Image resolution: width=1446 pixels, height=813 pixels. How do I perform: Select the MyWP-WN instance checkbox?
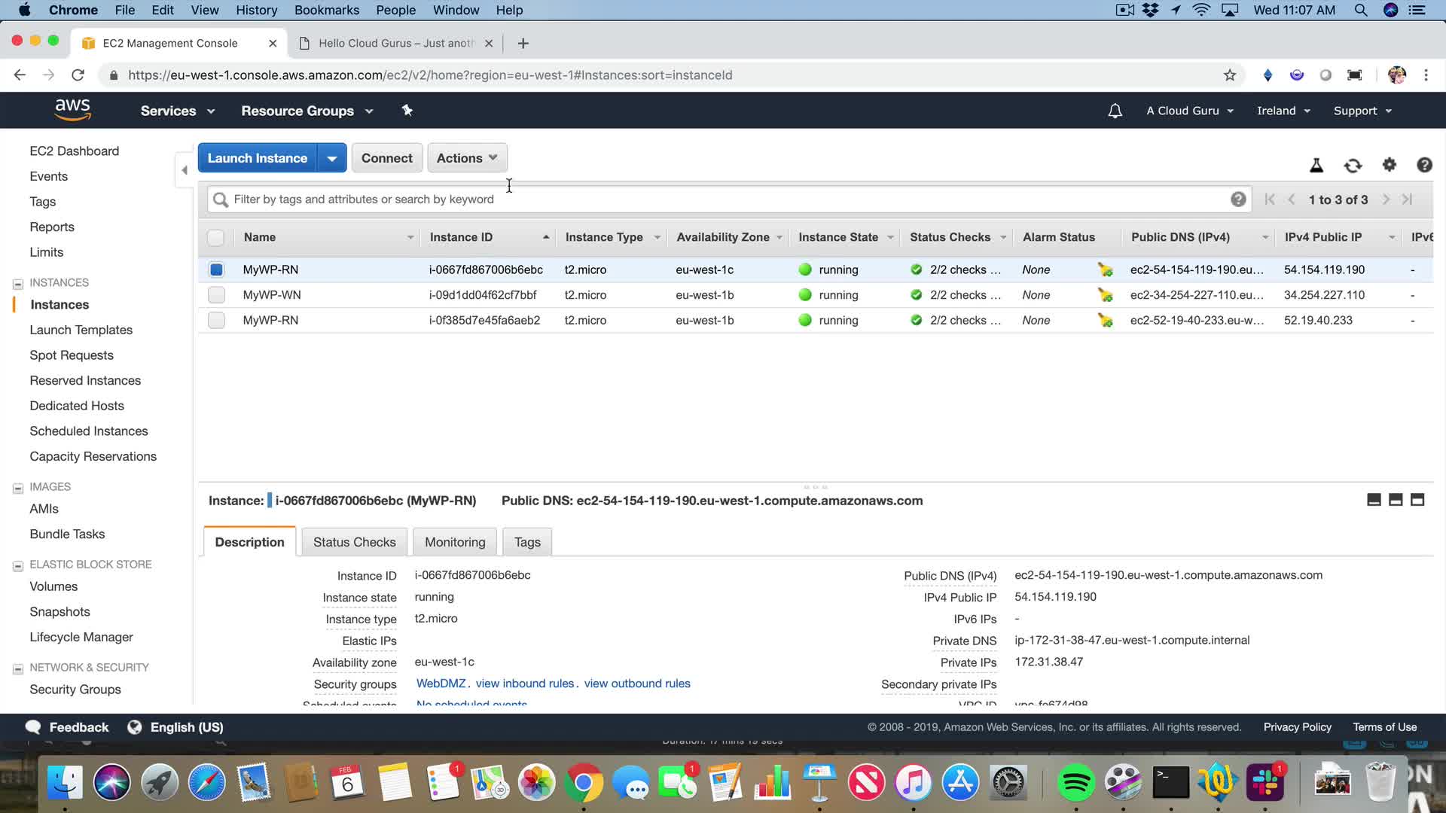(x=216, y=295)
